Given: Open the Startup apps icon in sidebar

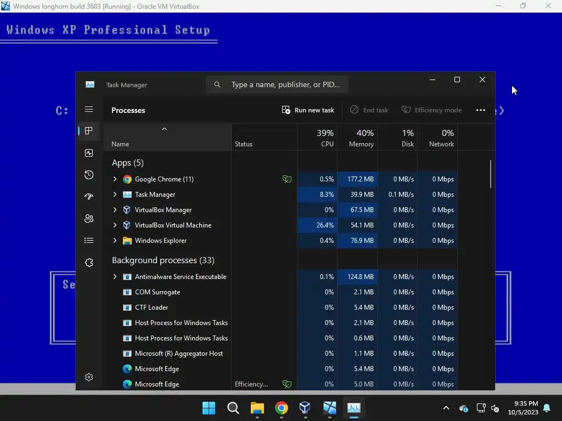Looking at the screenshot, I should (x=89, y=196).
